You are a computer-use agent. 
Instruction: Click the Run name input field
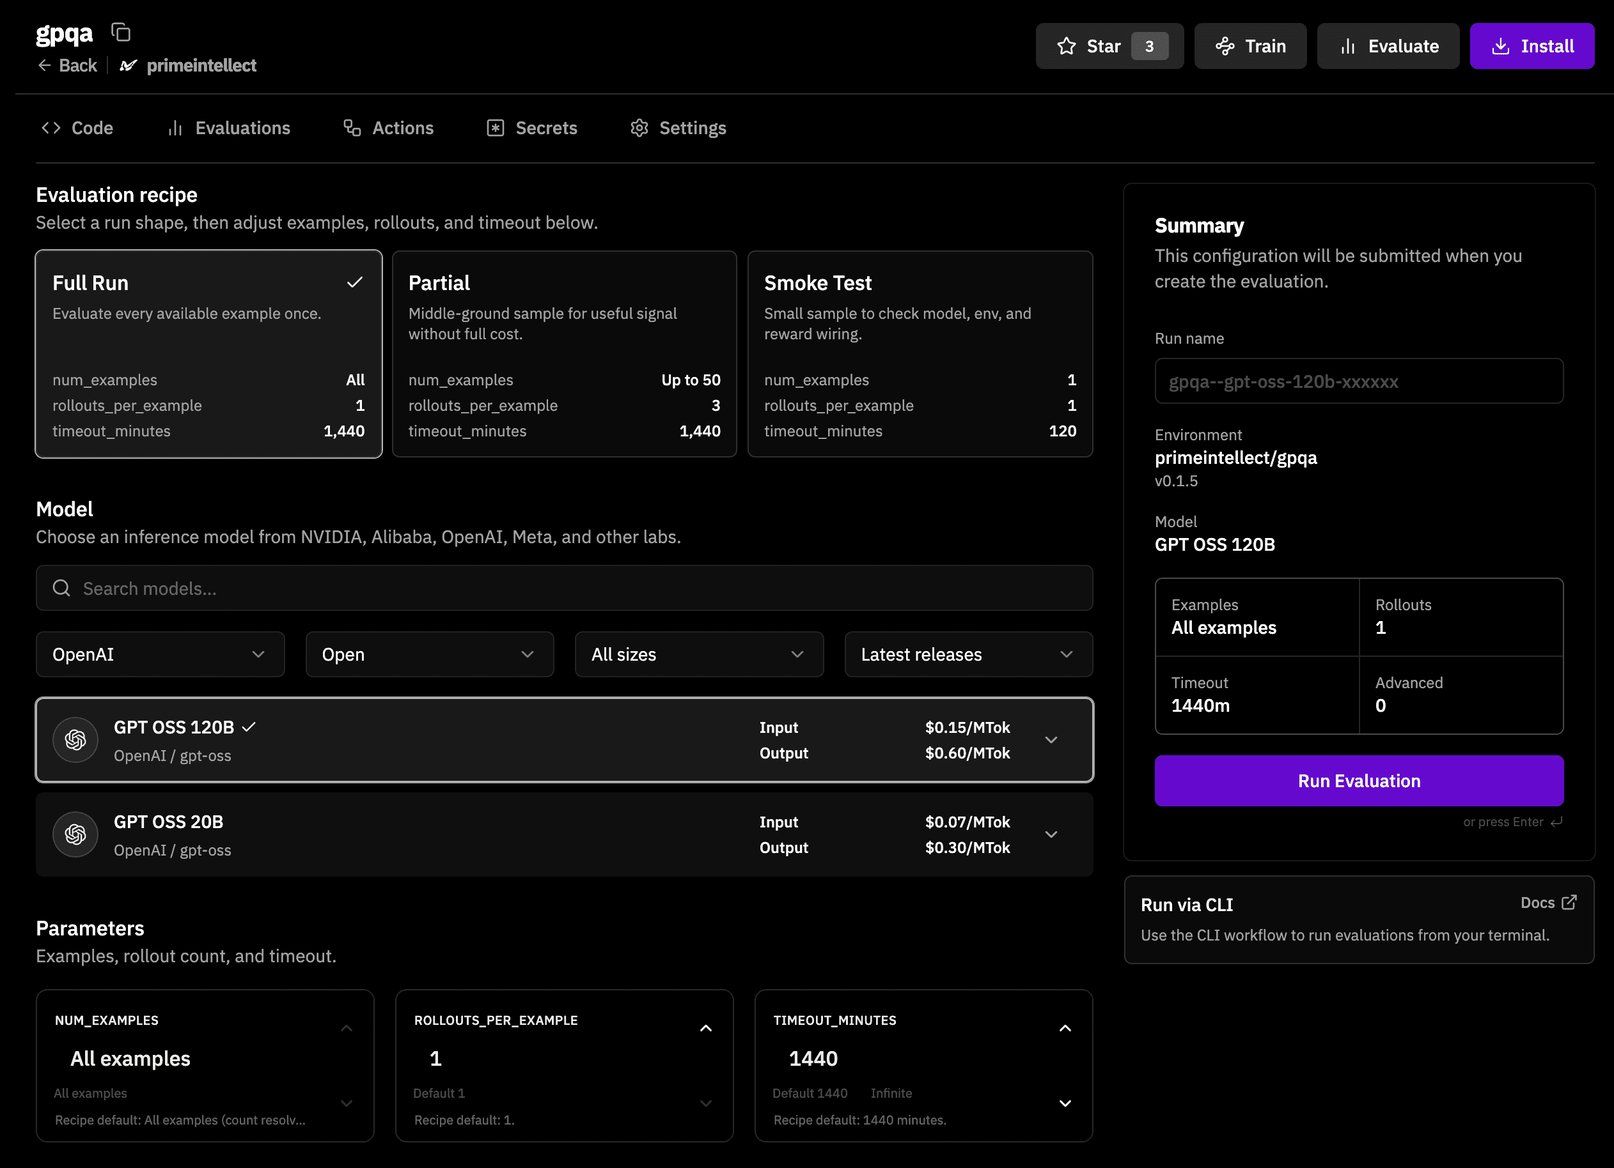[x=1358, y=381]
